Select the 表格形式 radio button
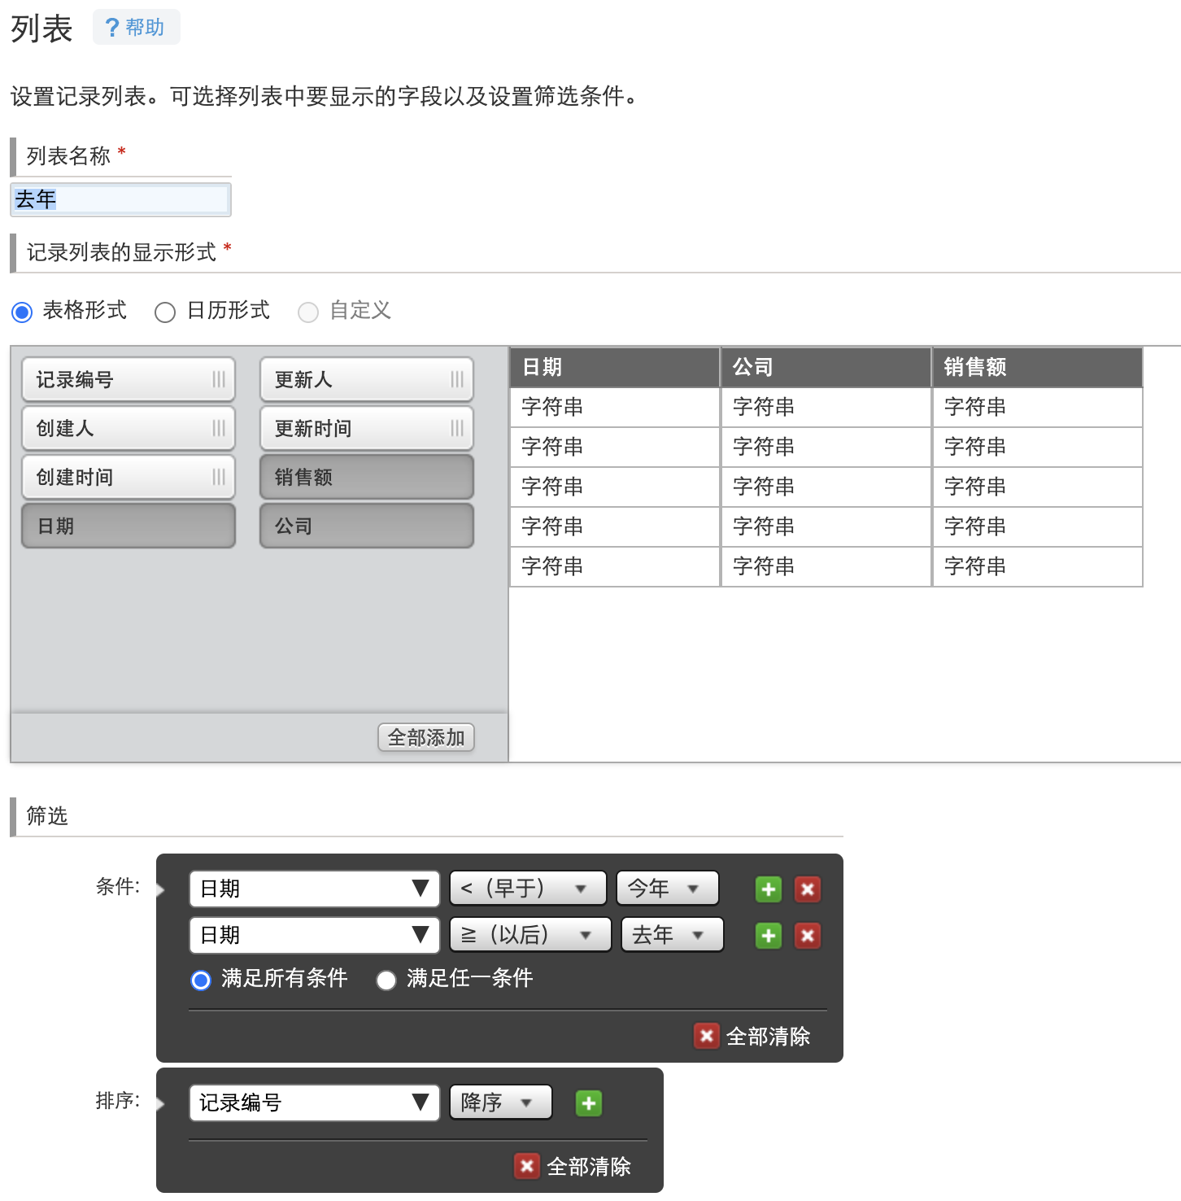1181x1201 pixels. [22, 312]
